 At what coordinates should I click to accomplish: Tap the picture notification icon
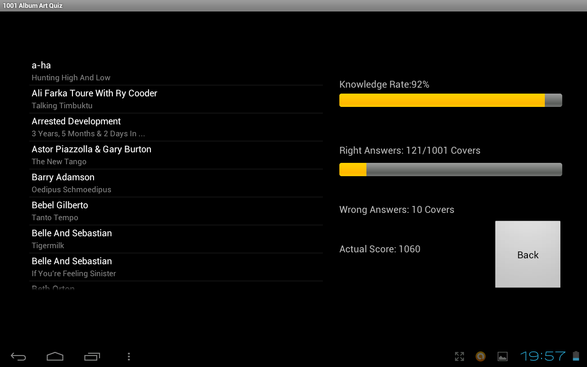pyautogui.click(x=503, y=356)
